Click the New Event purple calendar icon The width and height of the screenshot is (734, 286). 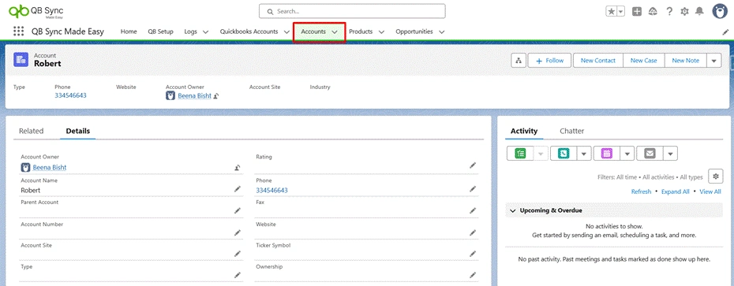(x=607, y=154)
